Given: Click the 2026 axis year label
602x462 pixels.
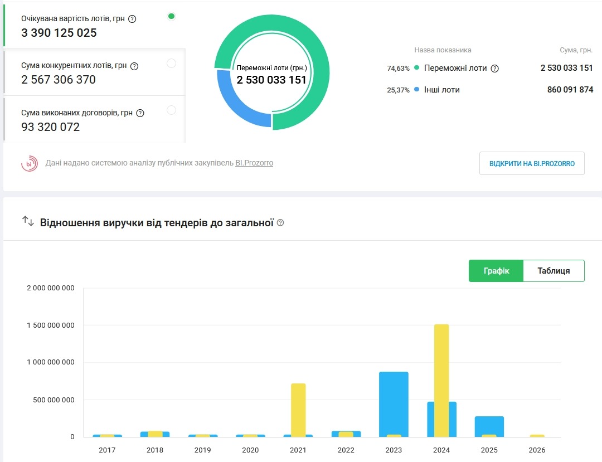Looking at the screenshot, I should 537,450.
